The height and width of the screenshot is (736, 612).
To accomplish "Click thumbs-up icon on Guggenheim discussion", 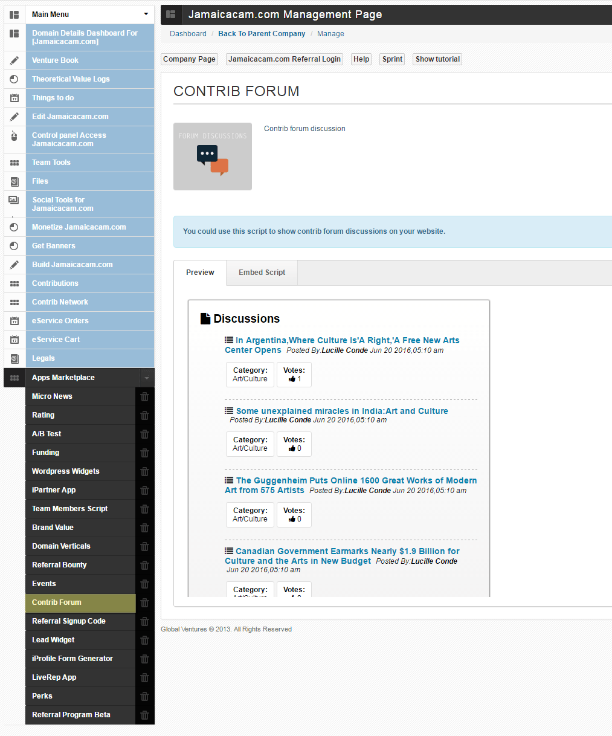I will (292, 519).
